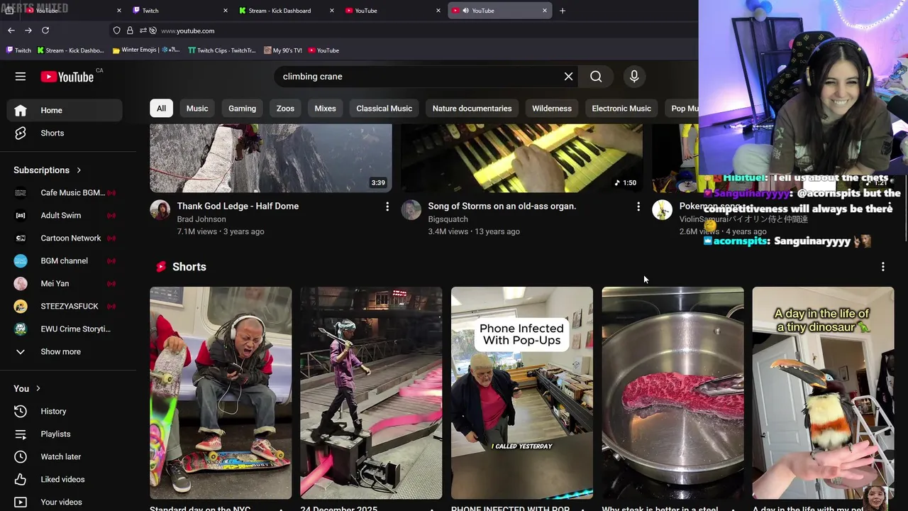
Task: Click the address bar shield icon
Action: (x=117, y=31)
